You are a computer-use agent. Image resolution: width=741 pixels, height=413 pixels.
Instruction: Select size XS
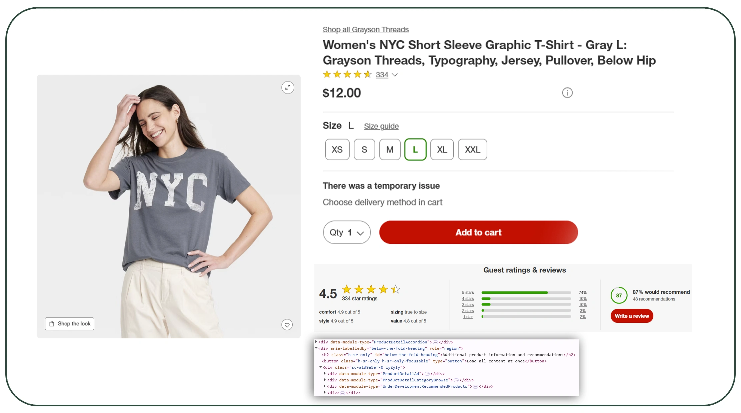337,150
